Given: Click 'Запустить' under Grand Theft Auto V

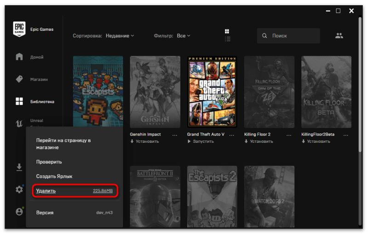Looking at the screenshot, I should (x=201, y=141).
